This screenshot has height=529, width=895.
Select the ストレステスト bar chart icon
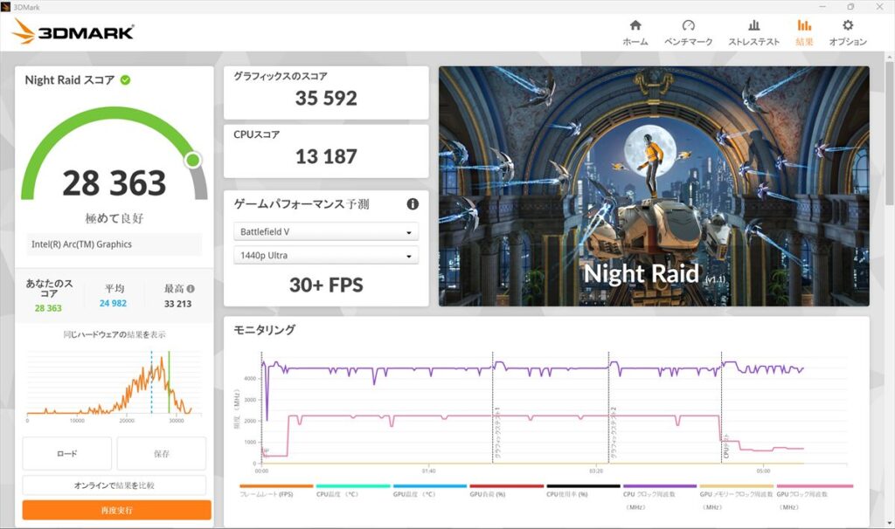(x=754, y=25)
